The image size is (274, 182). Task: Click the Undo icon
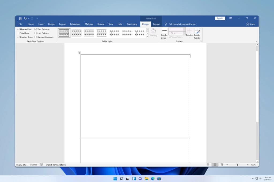(x=25, y=18)
